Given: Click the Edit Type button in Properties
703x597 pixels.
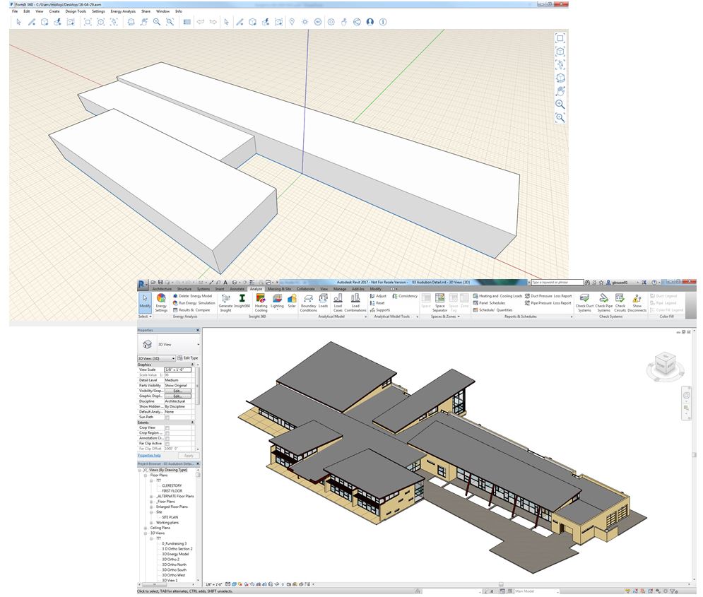Looking at the screenshot, I should [189, 357].
